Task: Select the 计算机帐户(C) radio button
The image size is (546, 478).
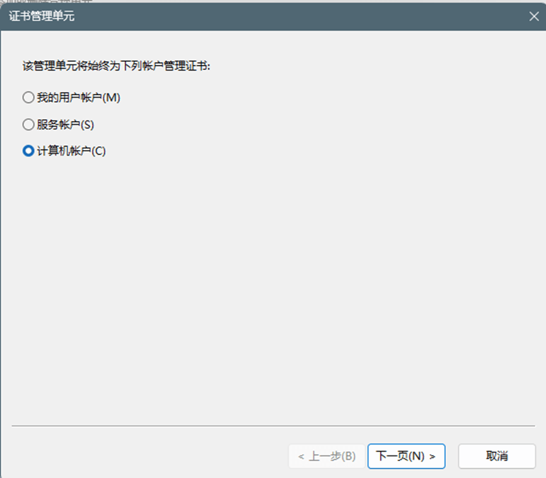Action: [x=64, y=151]
